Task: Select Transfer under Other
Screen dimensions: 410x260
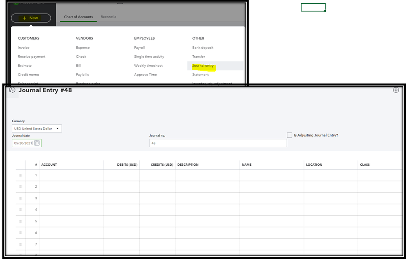Action: (198, 56)
